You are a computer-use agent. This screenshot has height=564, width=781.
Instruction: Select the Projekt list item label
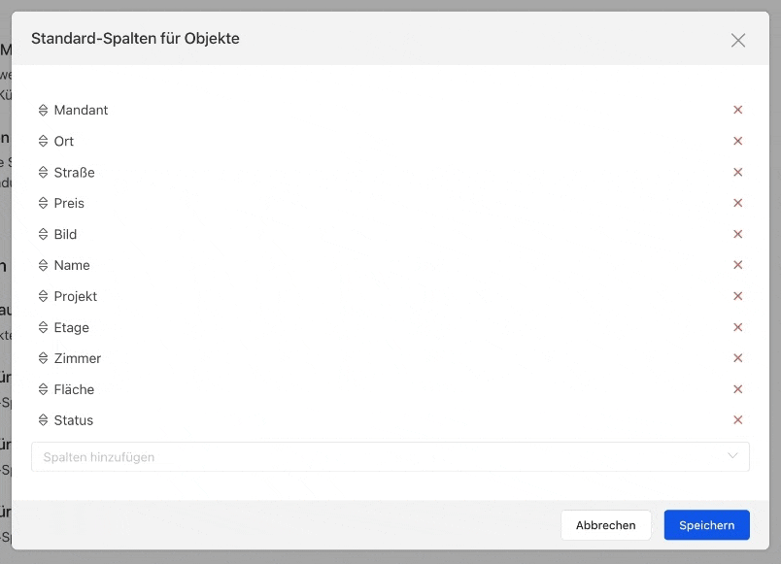tap(75, 296)
